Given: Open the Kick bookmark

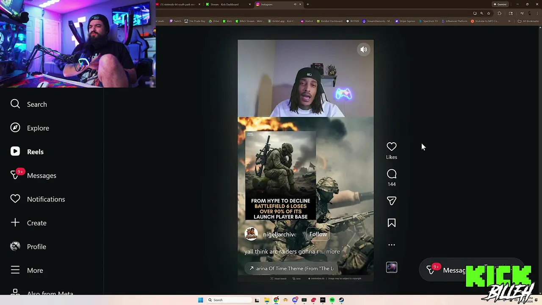Looking at the screenshot, I should pyautogui.click(x=227, y=21).
